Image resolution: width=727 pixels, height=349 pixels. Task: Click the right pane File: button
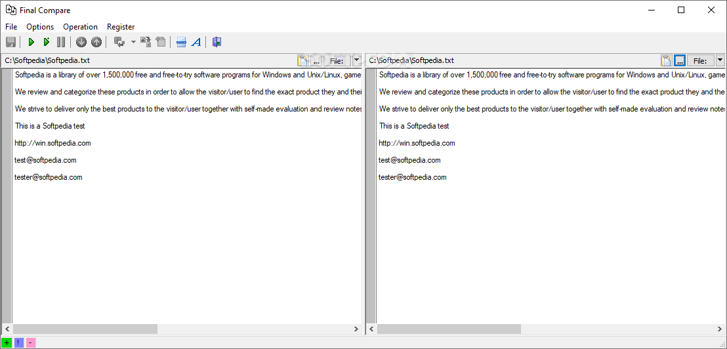click(x=700, y=60)
